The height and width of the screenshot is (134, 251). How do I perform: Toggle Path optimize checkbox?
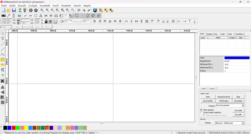pos(201,110)
